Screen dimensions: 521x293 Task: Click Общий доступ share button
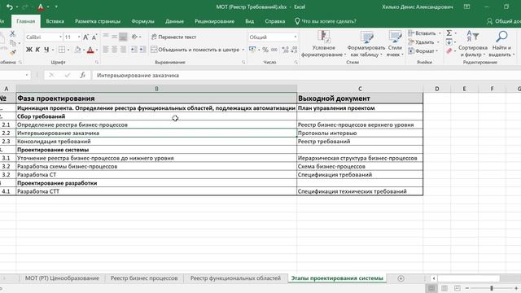(503, 21)
